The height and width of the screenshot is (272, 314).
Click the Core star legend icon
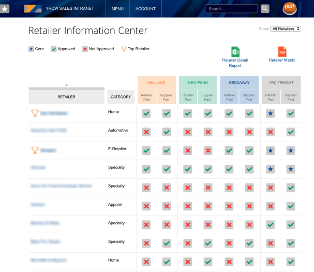coord(31,49)
